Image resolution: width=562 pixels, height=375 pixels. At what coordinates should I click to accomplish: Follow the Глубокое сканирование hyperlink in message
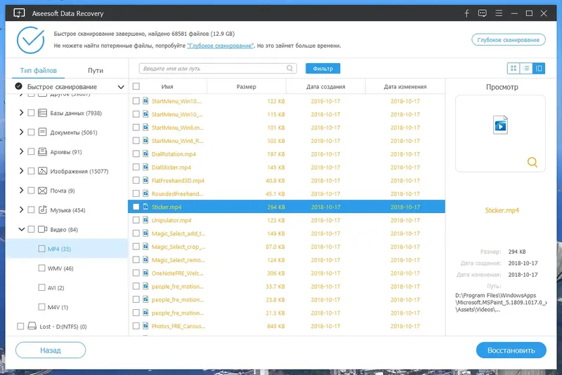tap(221, 46)
